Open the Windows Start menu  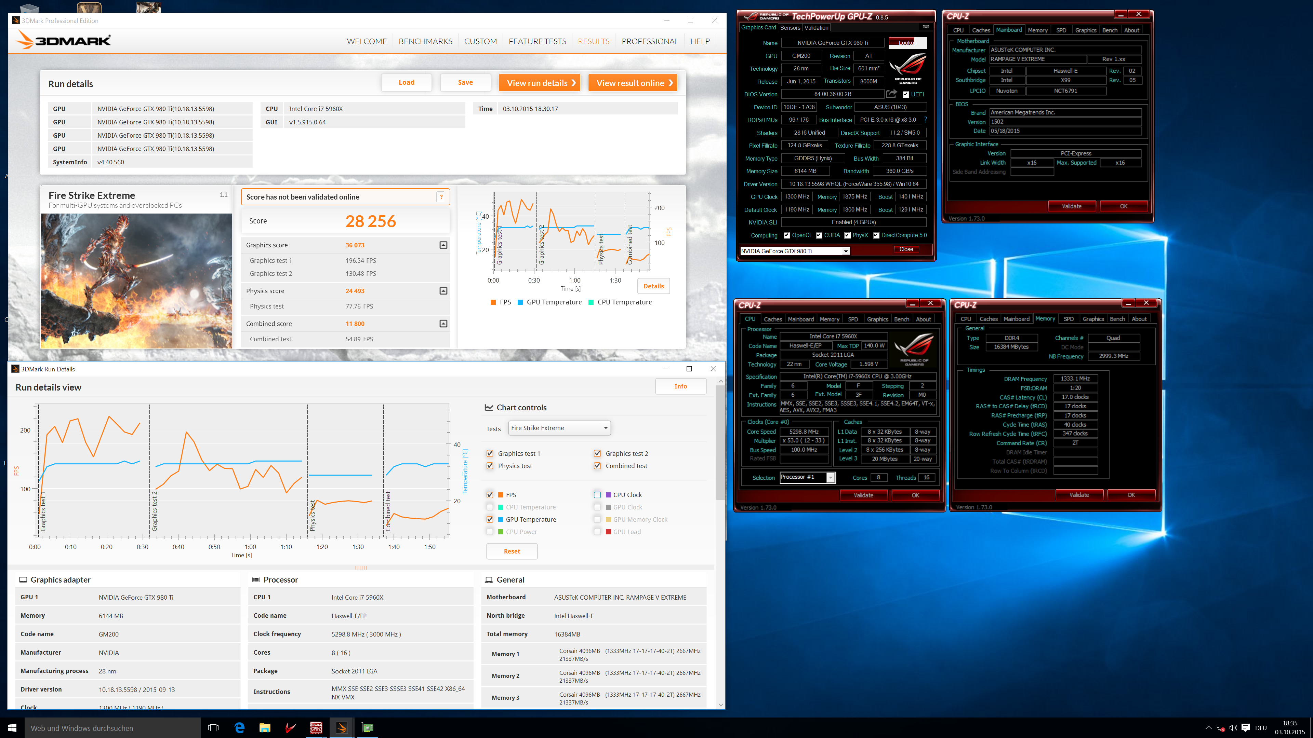(x=12, y=728)
